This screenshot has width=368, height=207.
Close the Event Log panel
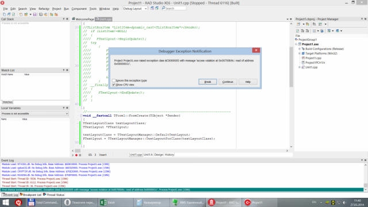click(x=365, y=160)
